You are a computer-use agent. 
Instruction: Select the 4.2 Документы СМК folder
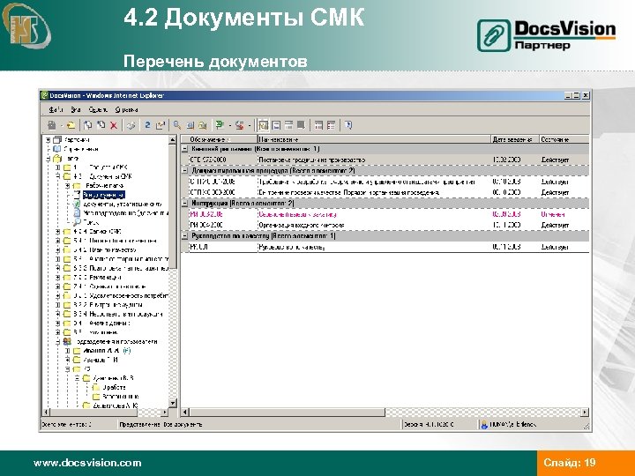click(102, 176)
